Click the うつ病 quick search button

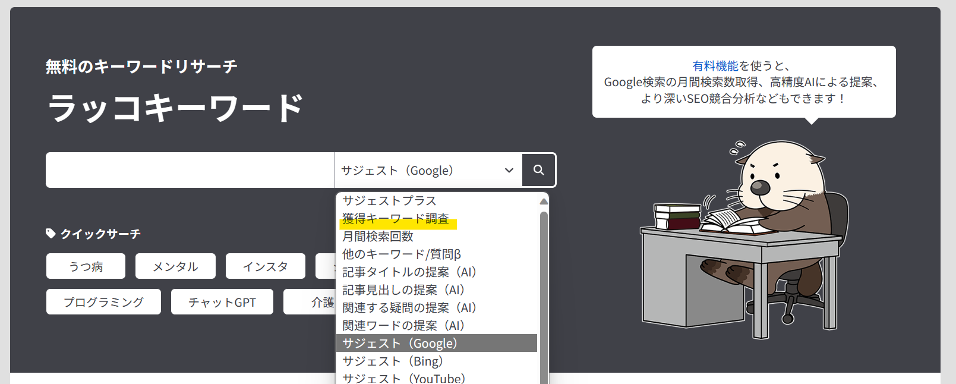(86, 266)
